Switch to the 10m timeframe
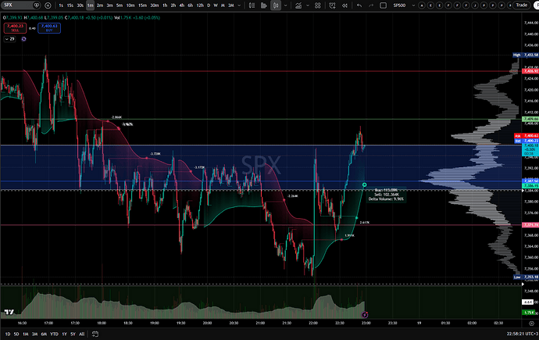The image size is (539, 340). 130,5
